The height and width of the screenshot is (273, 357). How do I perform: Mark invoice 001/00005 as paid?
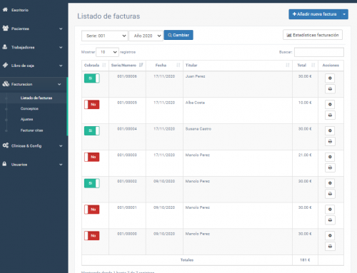pyautogui.click(x=92, y=104)
